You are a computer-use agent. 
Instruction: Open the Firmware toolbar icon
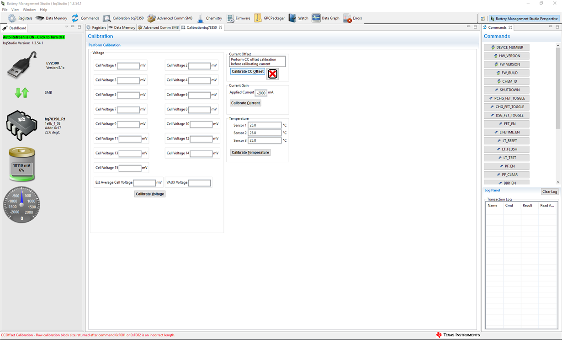[x=230, y=18]
